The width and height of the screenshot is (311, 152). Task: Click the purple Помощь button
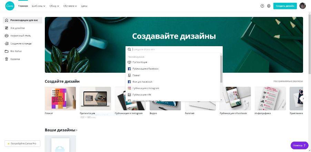[x=299, y=145]
